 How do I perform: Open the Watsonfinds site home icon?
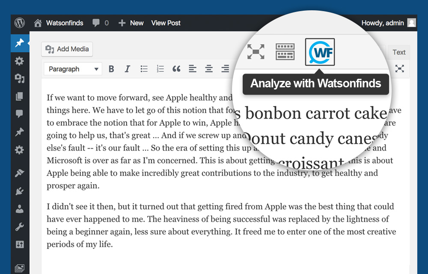[38, 23]
